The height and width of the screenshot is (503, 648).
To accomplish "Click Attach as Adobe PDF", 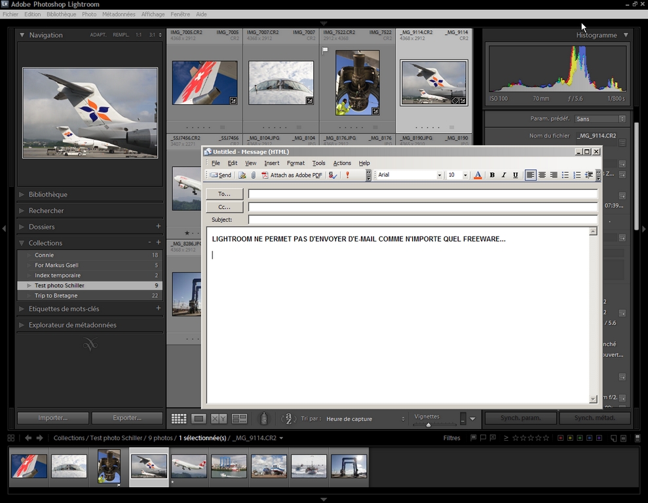I will [x=292, y=175].
